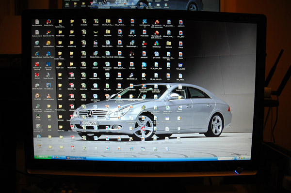
Task: Open the DivFix radio-style icon
Action: click(x=96, y=43)
